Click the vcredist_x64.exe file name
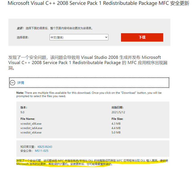 click(x=31, y=133)
